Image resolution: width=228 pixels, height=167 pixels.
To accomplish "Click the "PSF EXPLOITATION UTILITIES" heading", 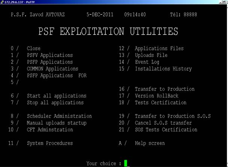I will (x=108, y=31).
